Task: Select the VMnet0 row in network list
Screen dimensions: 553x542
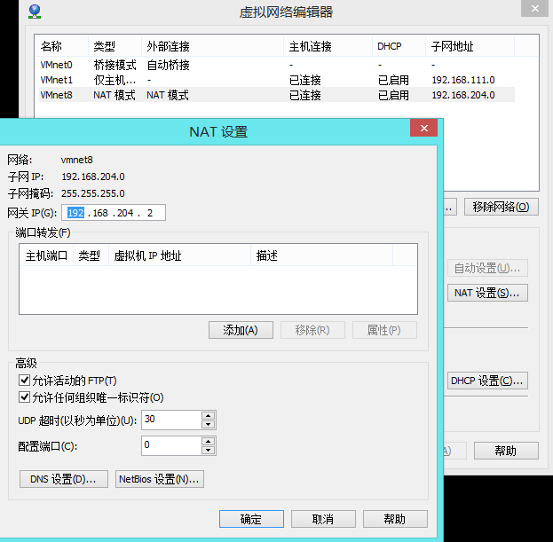Action: tap(277, 65)
